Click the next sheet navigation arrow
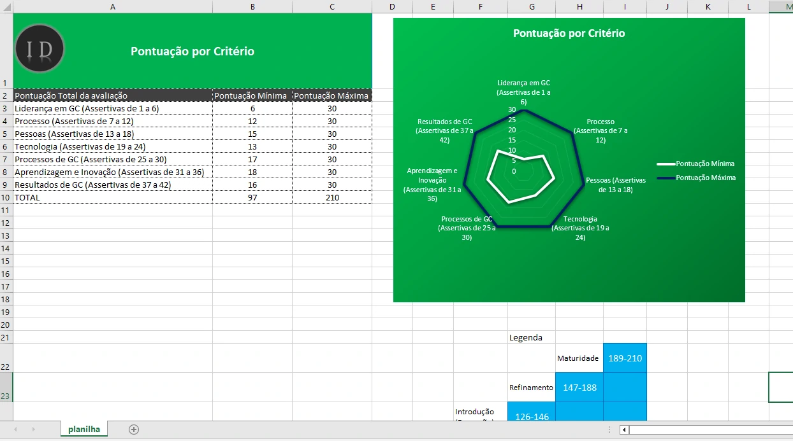Viewport: 793px width, 441px height. coord(33,430)
